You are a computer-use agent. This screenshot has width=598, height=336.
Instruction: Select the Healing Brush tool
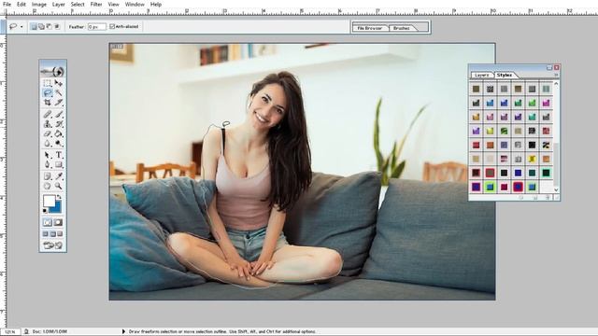point(48,114)
